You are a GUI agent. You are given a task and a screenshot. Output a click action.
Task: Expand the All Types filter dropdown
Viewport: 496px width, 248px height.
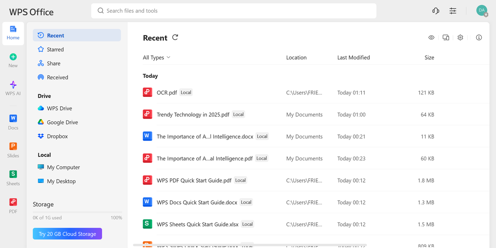point(157,57)
